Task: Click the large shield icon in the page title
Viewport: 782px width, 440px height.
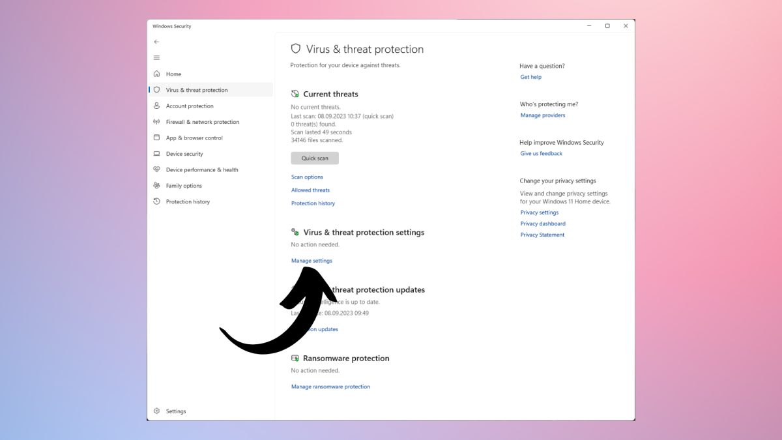Action: point(296,49)
